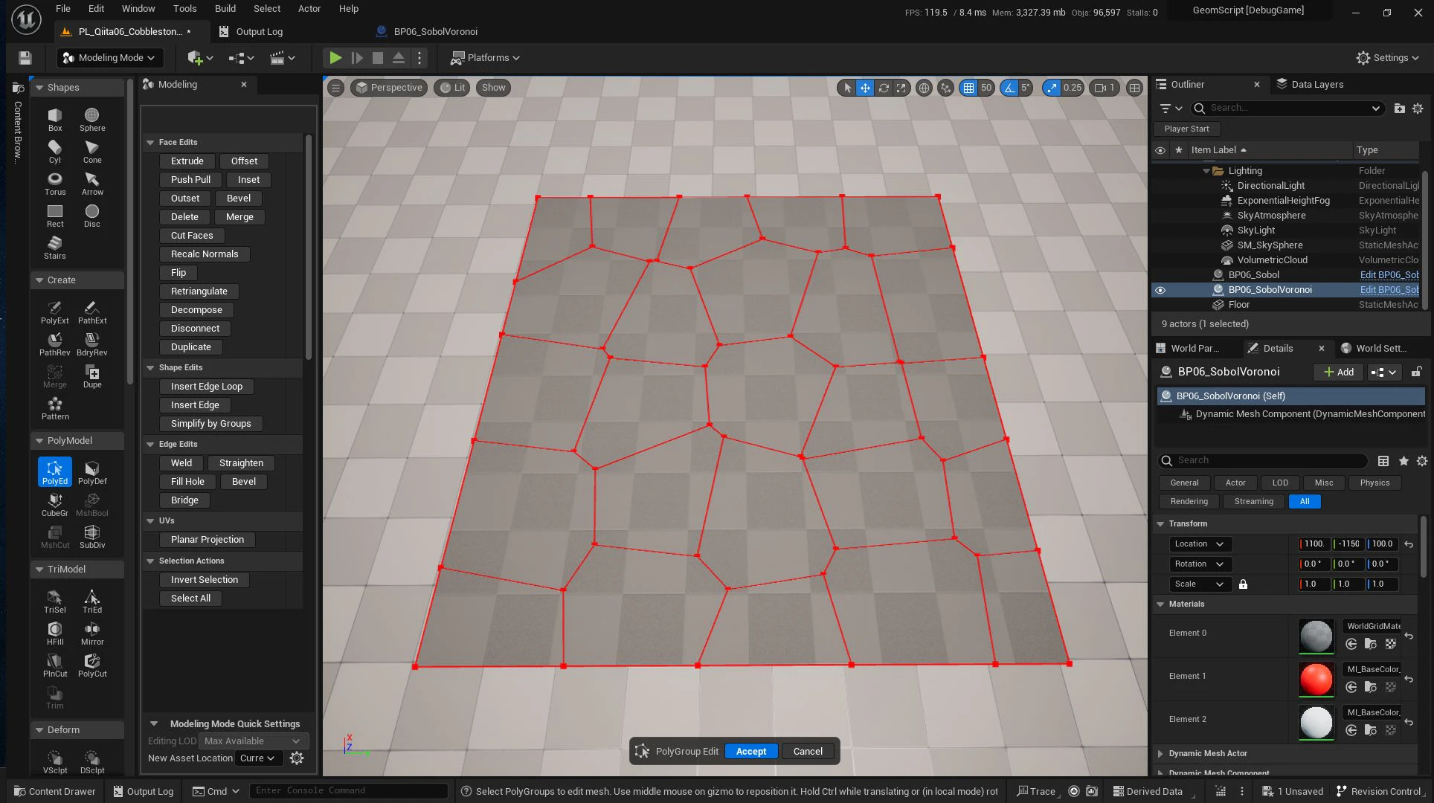Screen dimensions: 1434x803
Task: Select the Box shape tool
Action: [55, 120]
